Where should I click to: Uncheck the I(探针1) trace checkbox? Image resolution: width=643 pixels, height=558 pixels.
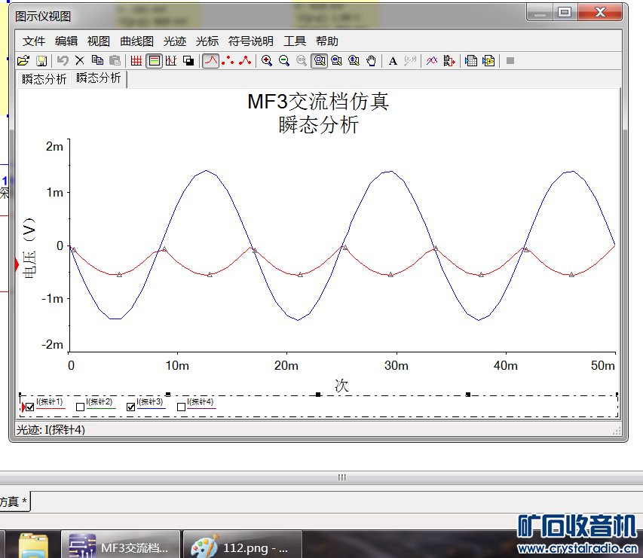(x=29, y=407)
